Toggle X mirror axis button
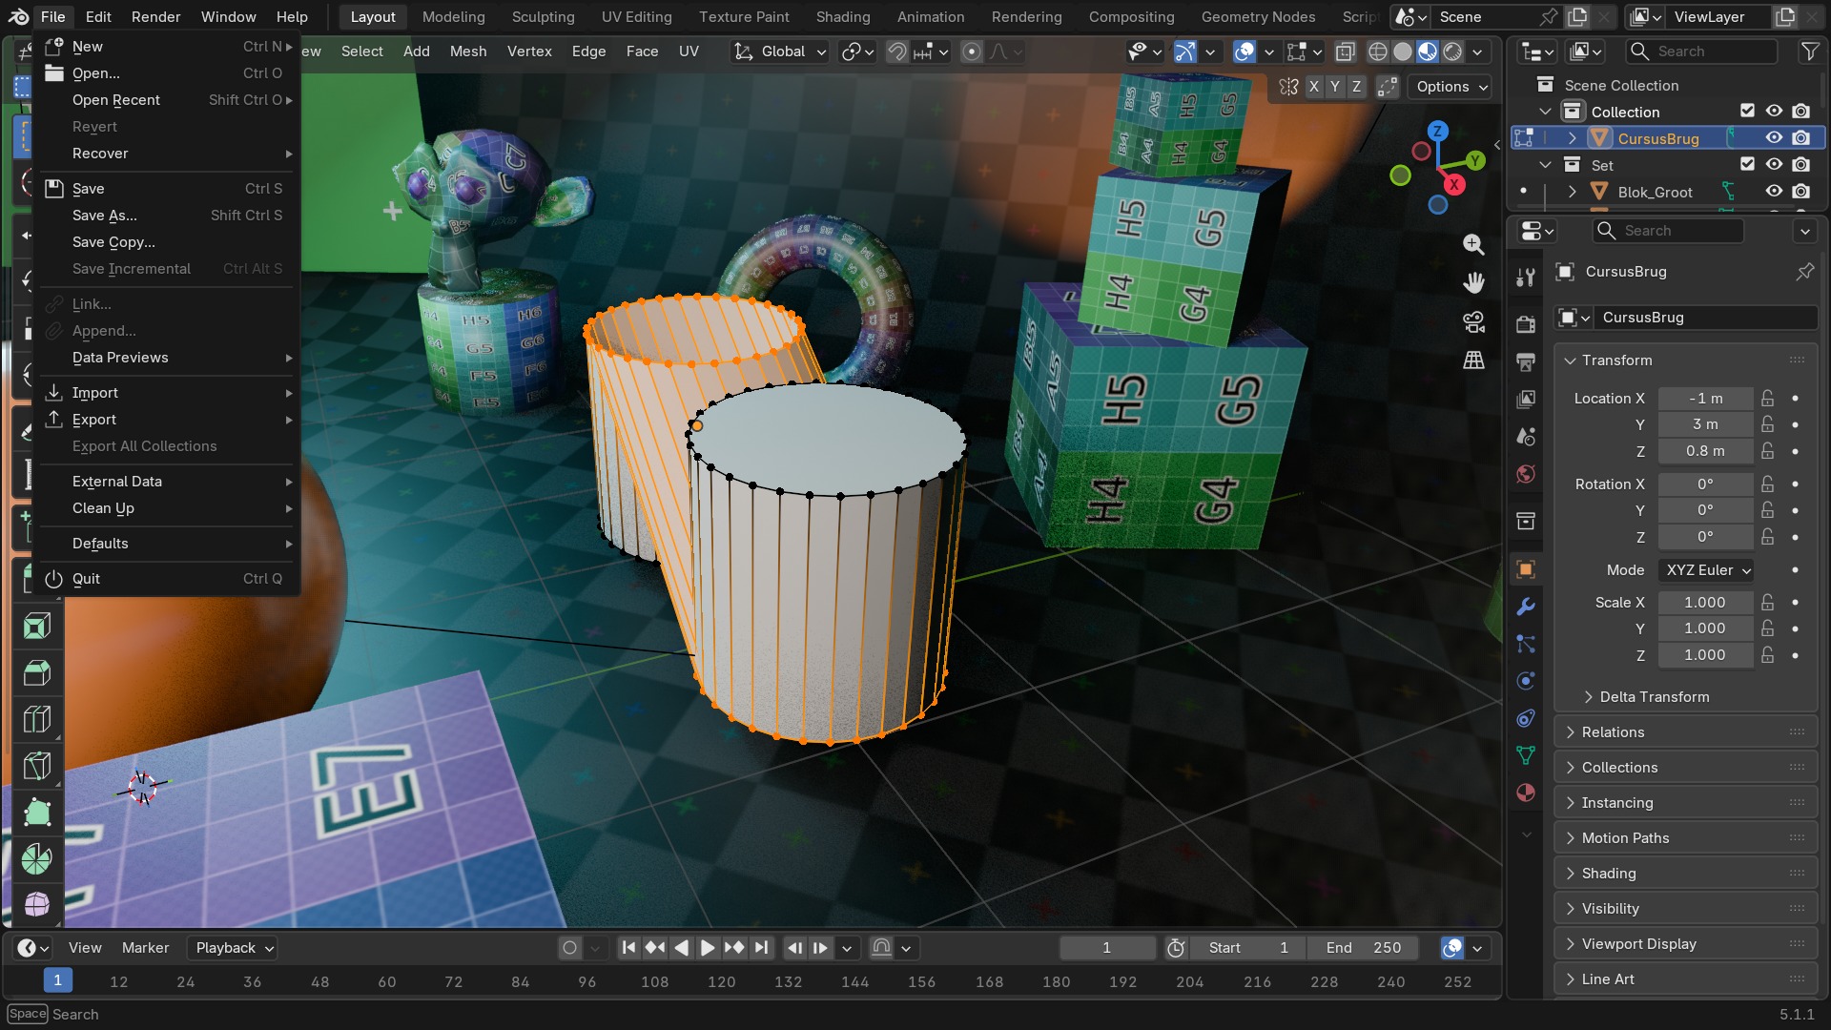 1314,87
